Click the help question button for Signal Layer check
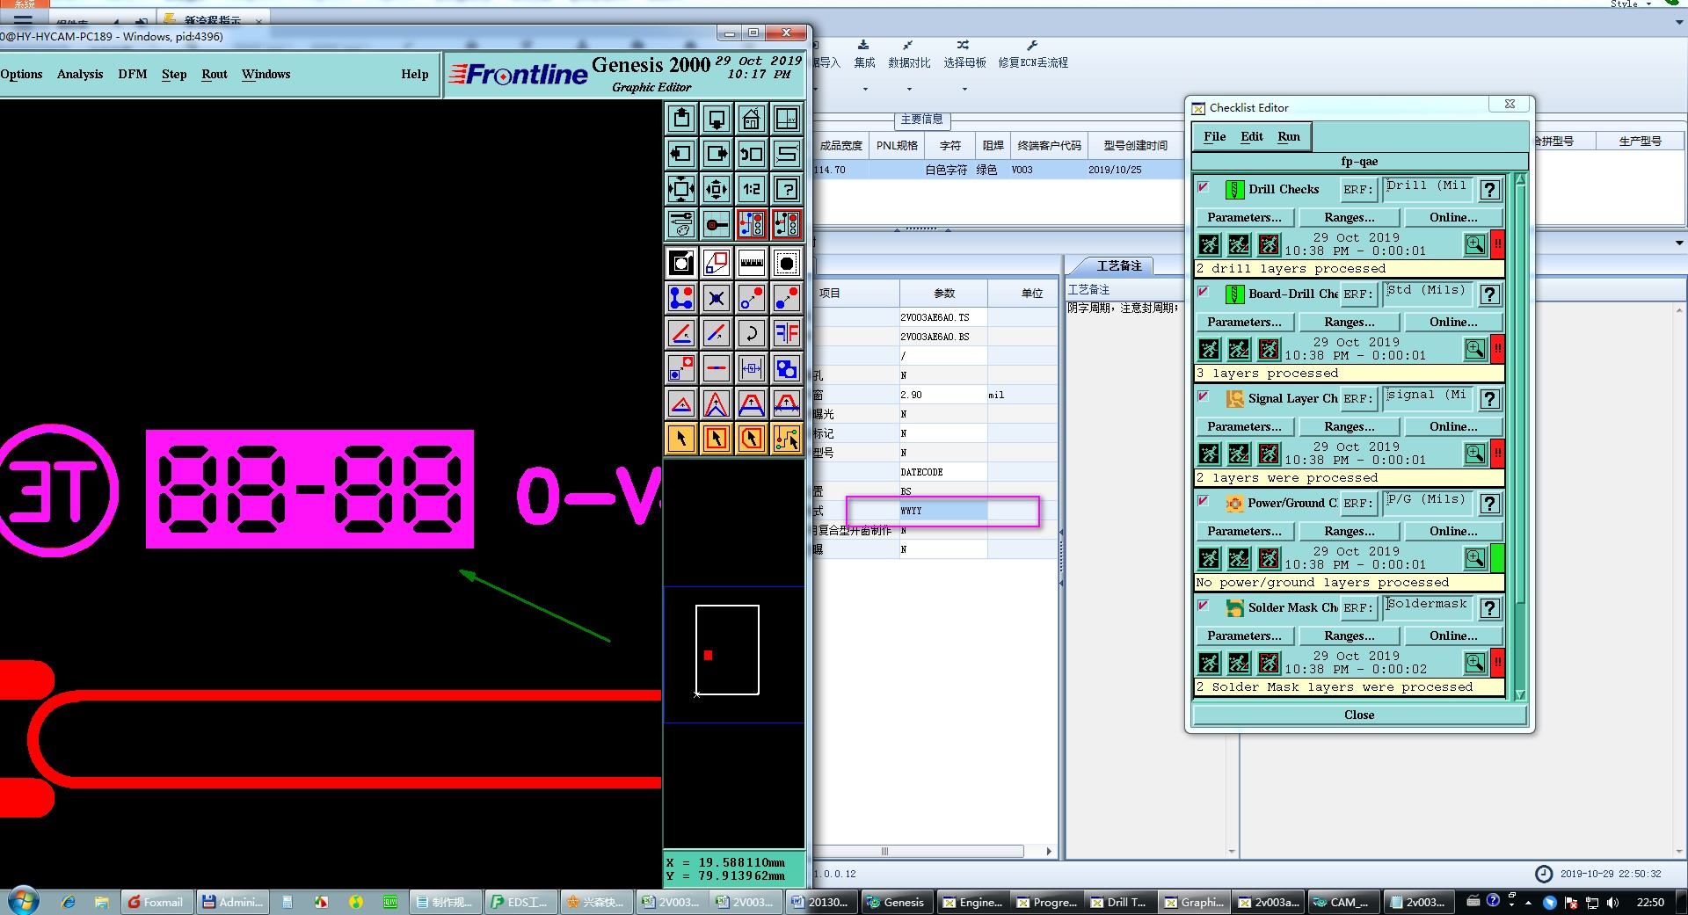1688x915 pixels. pyautogui.click(x=1489, y=399)
